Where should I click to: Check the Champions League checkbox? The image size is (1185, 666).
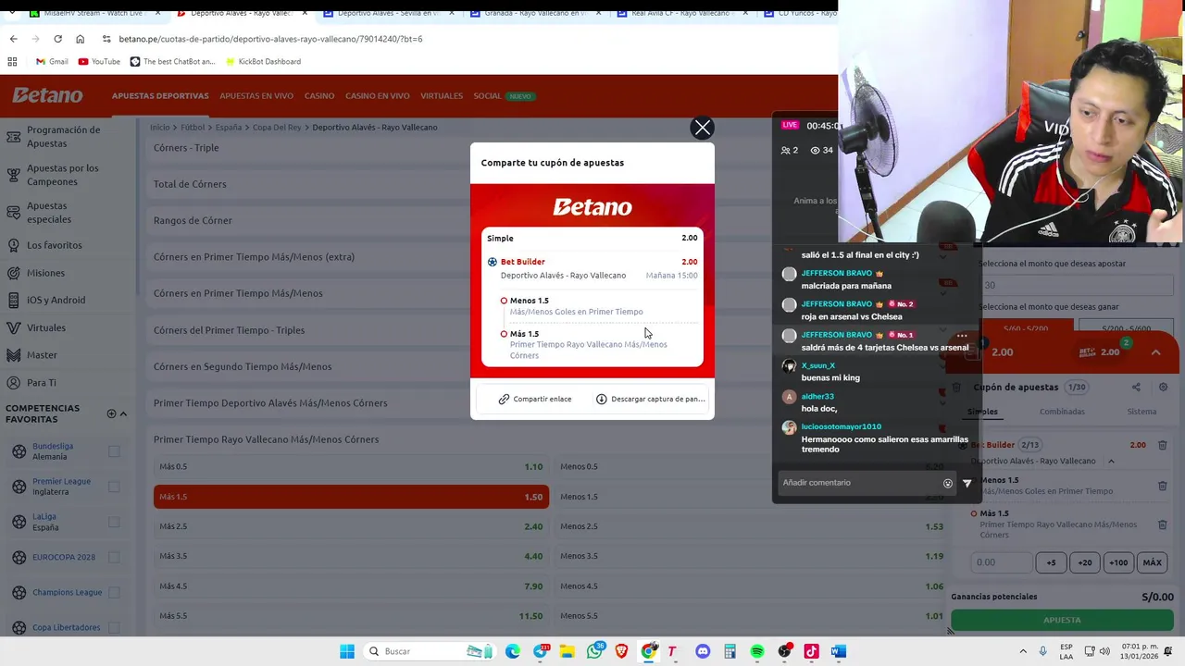coord(114,592)
